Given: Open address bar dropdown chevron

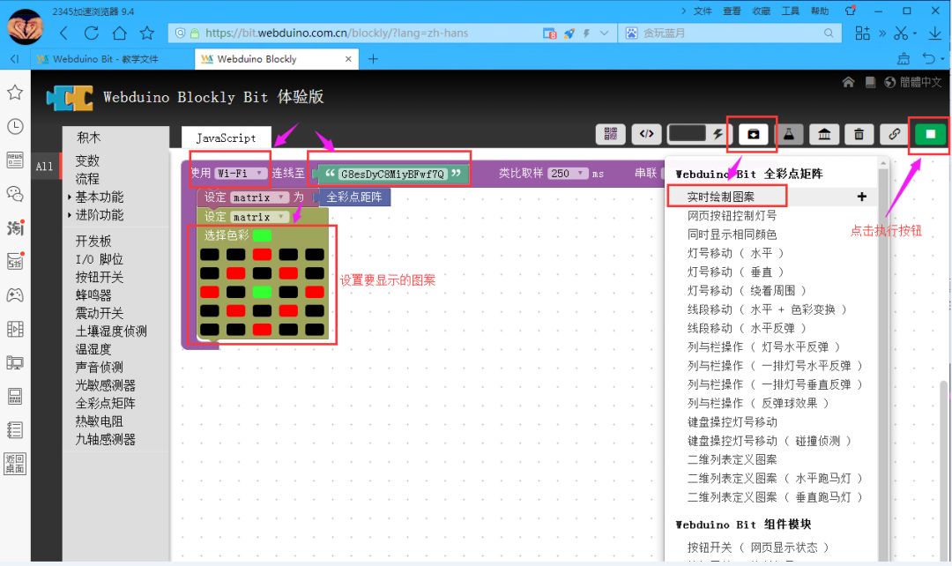Looking at the screenshot, I should click(604, 34).
